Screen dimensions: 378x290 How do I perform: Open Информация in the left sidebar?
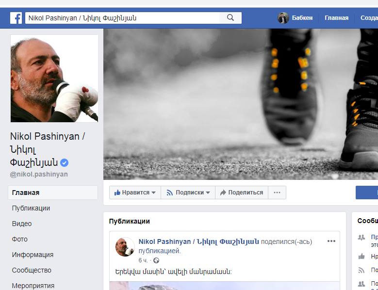tap(33, 255)
